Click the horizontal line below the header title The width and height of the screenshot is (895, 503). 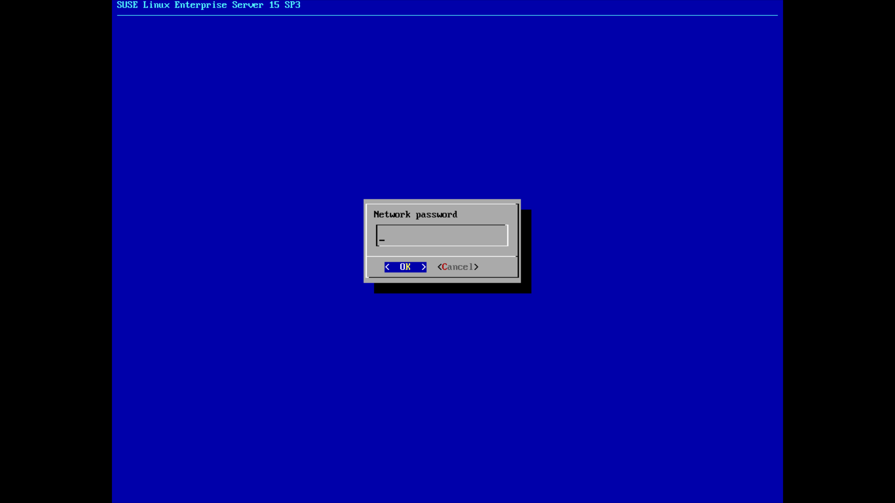[x=447, y=15]
